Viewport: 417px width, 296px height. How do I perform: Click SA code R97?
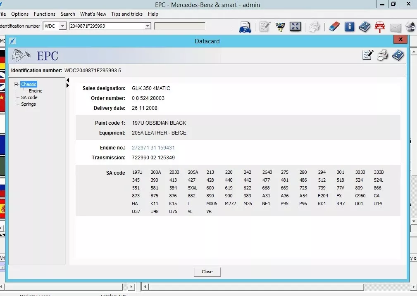(x=341, y=204)
